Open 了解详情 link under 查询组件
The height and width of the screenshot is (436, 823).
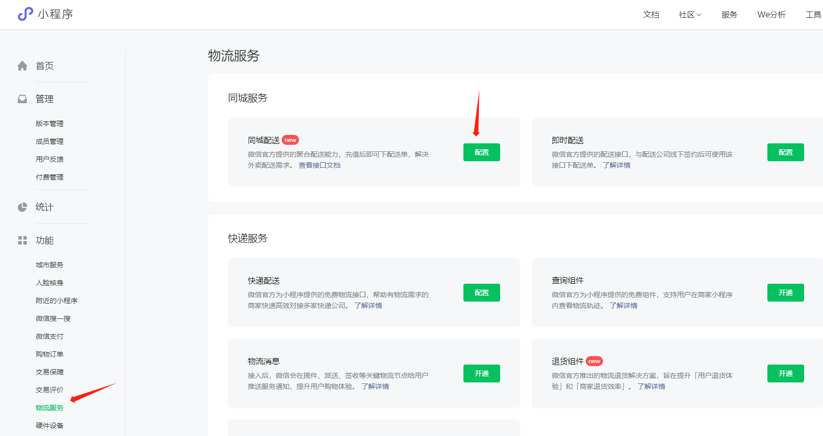(x=623, y=306)
